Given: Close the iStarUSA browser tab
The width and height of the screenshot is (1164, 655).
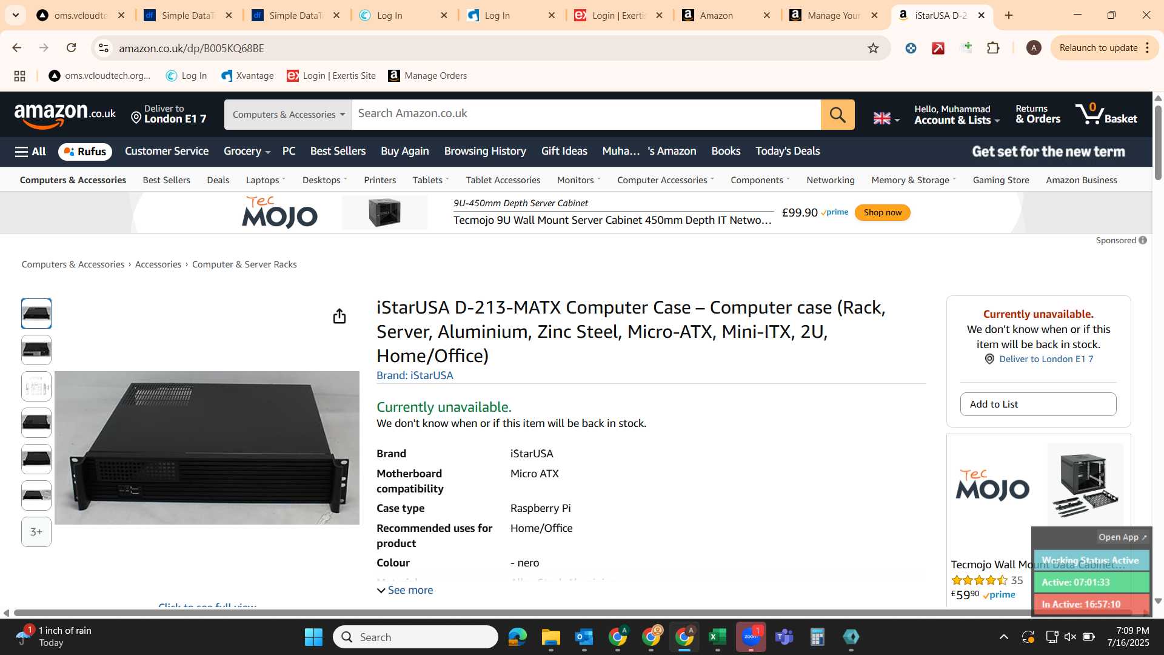Looking at the screenshot, I should (x=981, y=15).
